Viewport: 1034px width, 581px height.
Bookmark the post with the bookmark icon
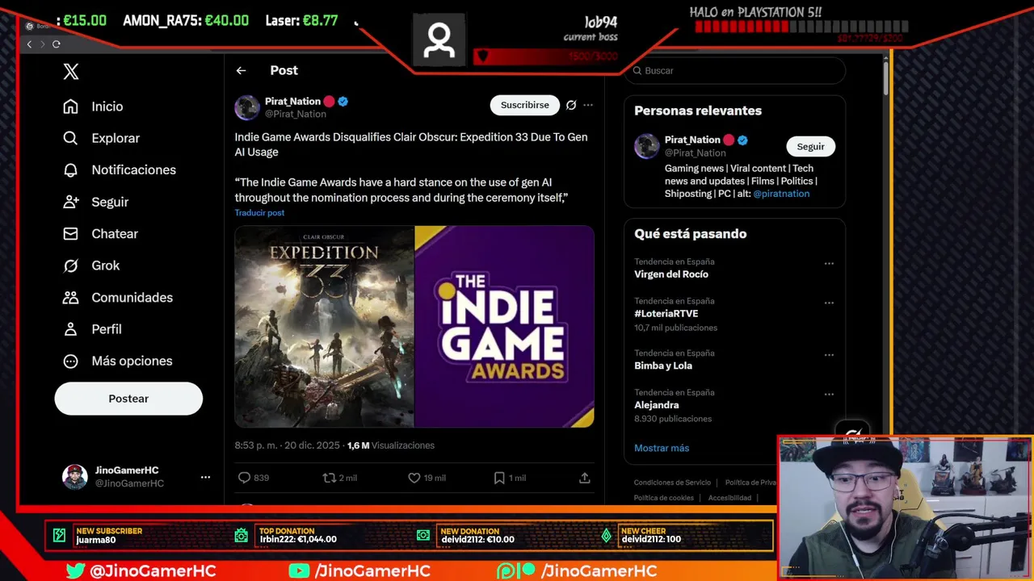click(x=499, y=478)
